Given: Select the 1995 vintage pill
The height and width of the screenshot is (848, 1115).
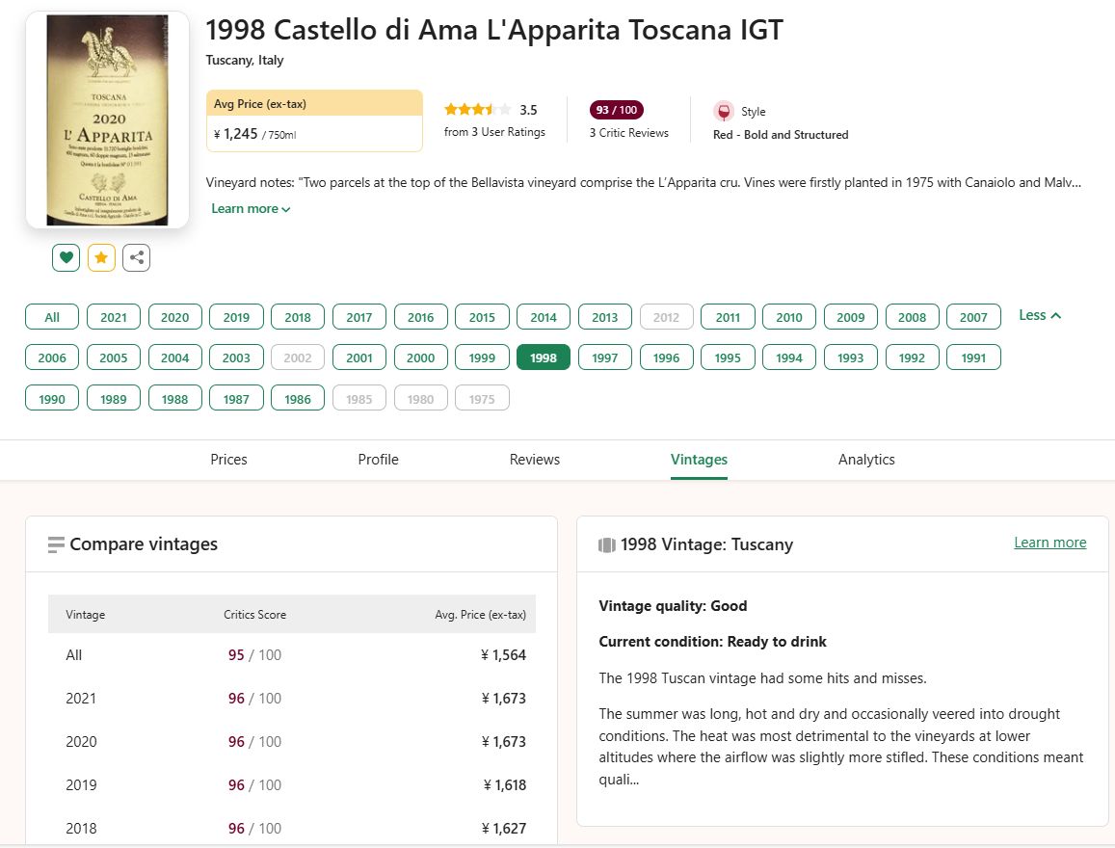Looking at the screenshot, I should [x=728, y=358].
